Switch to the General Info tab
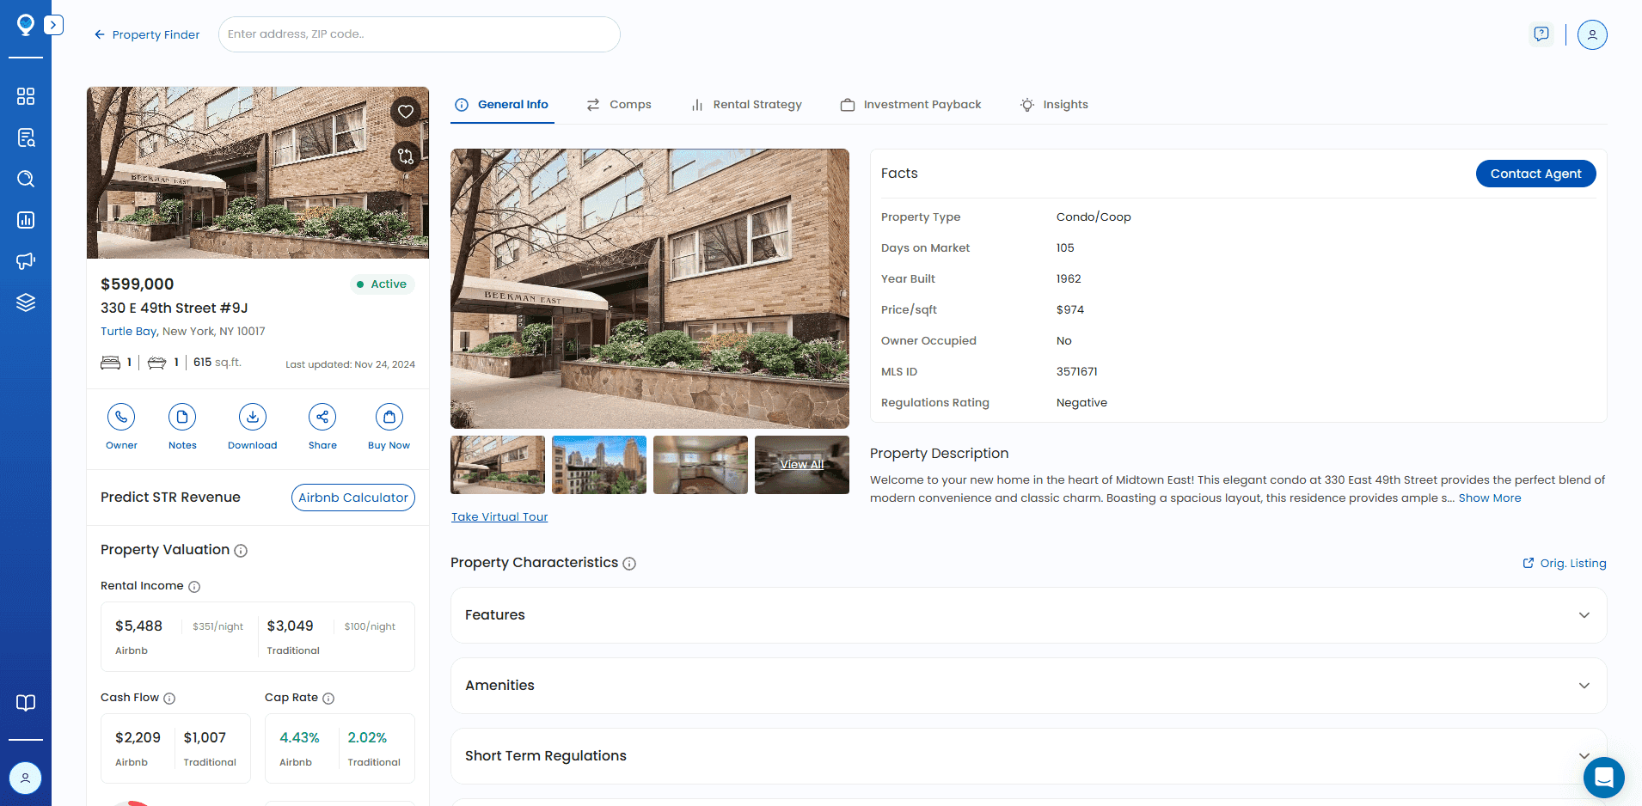The image size is (1642, 806). click(502, 105)
